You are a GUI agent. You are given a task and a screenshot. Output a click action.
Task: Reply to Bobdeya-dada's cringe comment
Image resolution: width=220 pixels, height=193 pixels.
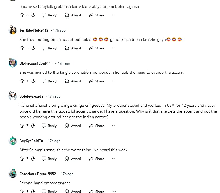(x=49, y=126)
